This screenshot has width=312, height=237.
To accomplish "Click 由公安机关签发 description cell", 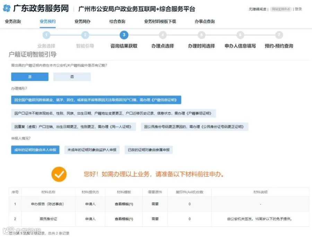I will pyautogui.click(x=260, y=219).
